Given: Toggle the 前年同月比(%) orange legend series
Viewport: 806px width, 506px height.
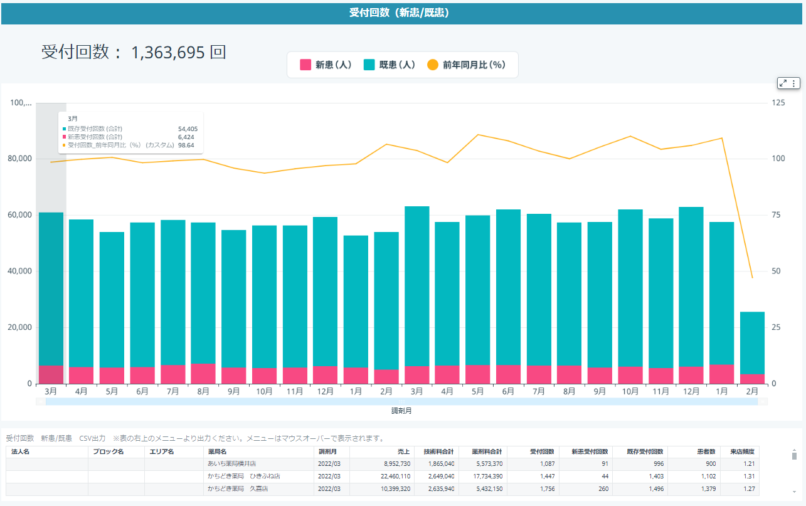Looking at the screenshot, I should pos(466,65).
